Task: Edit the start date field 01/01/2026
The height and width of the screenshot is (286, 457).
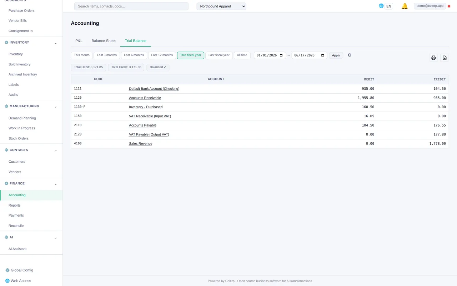Action: click(x=270, y=55)
